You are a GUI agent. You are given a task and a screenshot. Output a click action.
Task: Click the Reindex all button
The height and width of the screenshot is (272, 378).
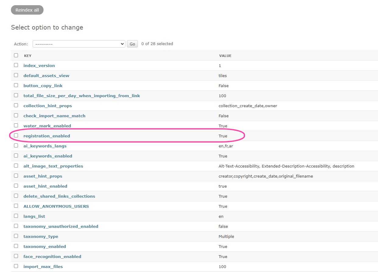point(27,10)
